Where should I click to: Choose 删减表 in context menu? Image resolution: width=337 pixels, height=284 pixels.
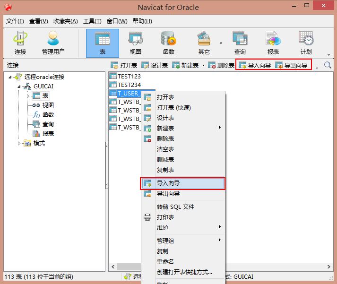coord(183,159)
